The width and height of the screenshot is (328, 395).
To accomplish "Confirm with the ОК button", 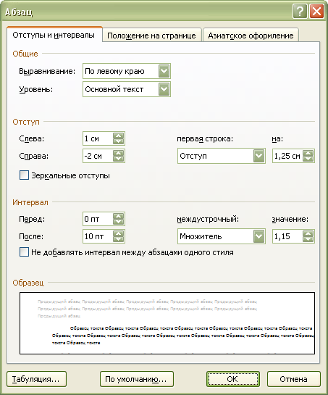I will (233, 379).
